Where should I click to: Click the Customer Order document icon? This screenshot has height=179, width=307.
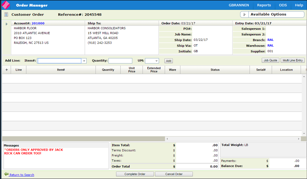6,14
